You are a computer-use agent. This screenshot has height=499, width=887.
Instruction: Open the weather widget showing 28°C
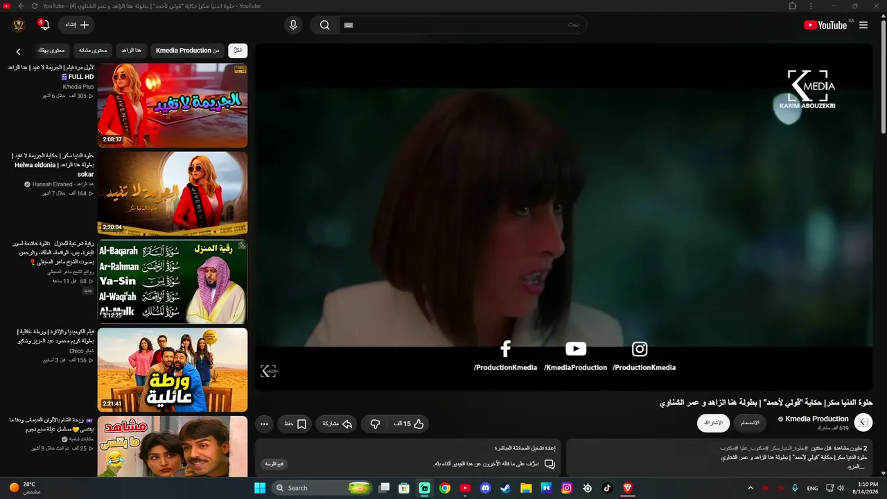tap(26, 488)
